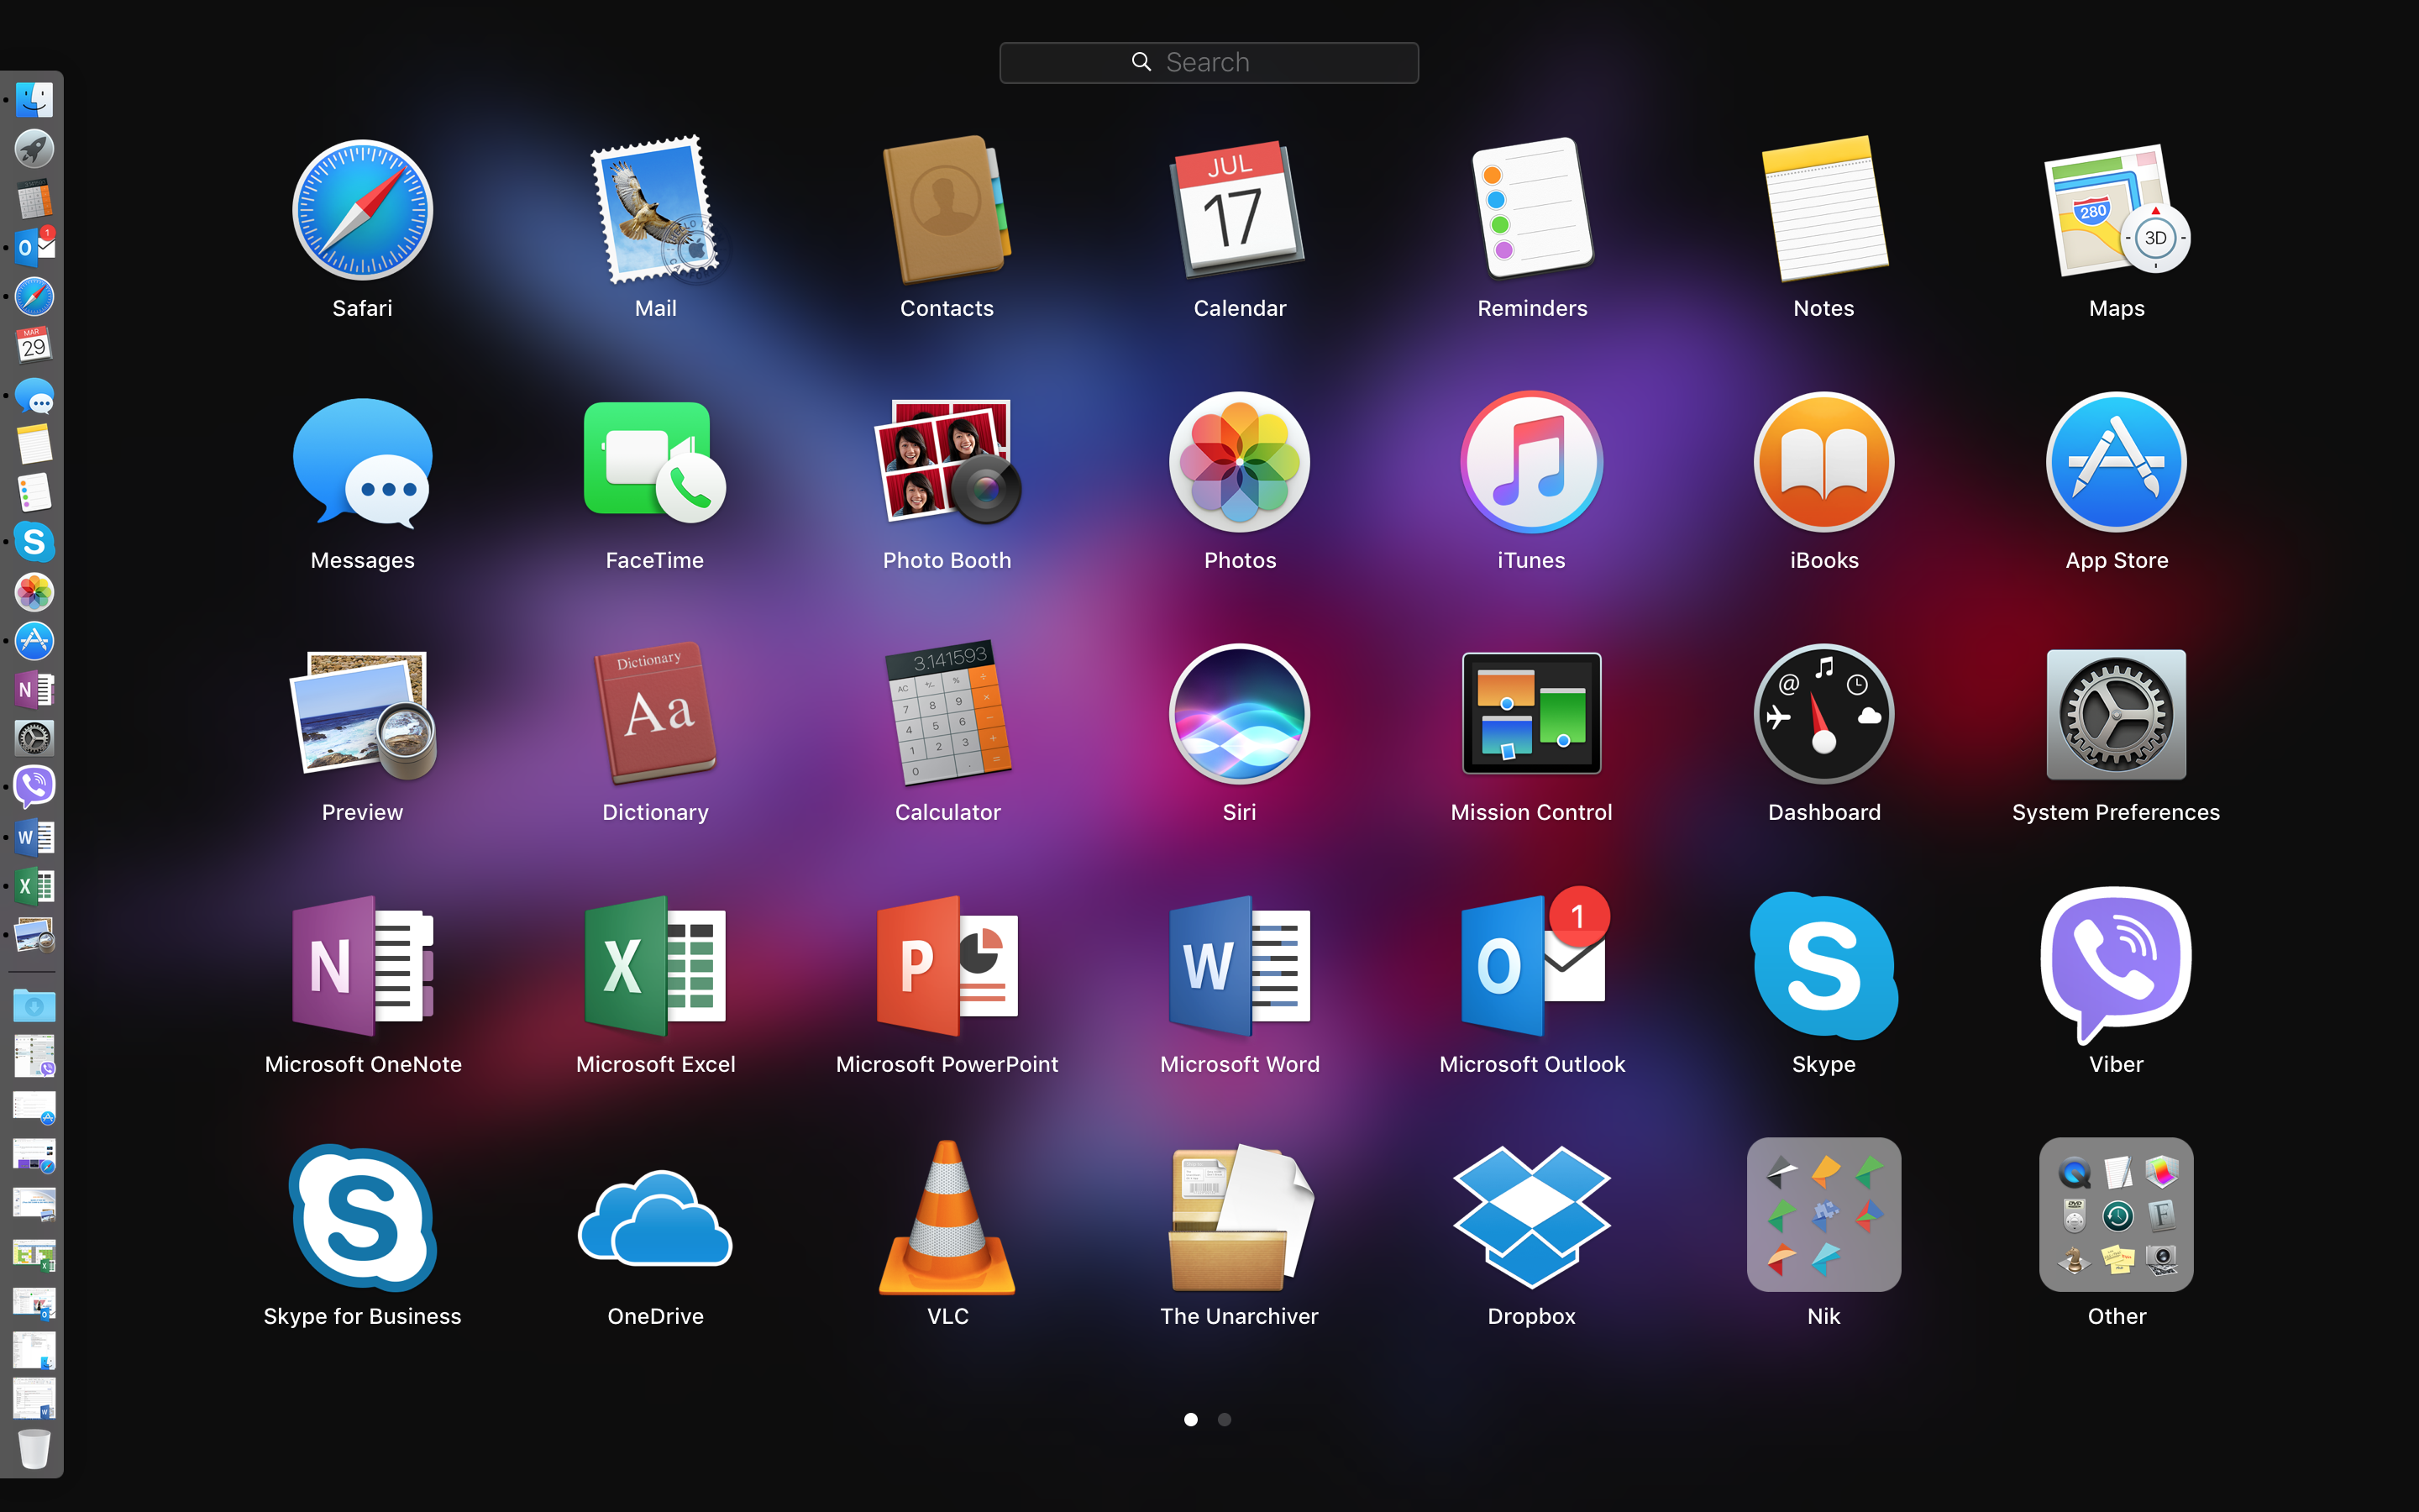Open Safari from Launchpad grid

pyautogui.click(x=362, y=210)
